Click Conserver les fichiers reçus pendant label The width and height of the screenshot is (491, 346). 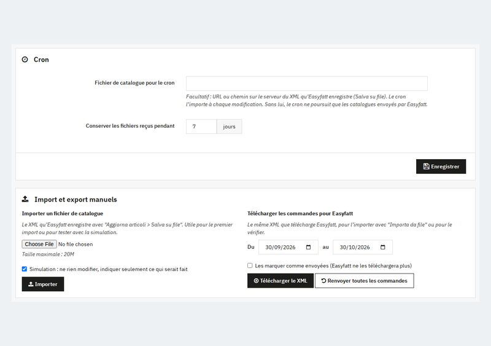click(x=130, y=126)
